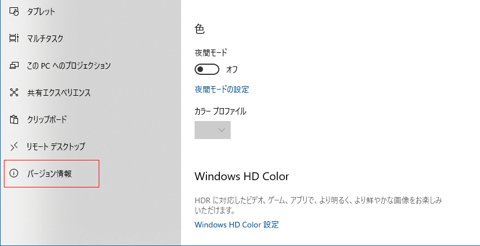
Task: Open 夜間モードの設定 link
Action: [x=222, y=90]
